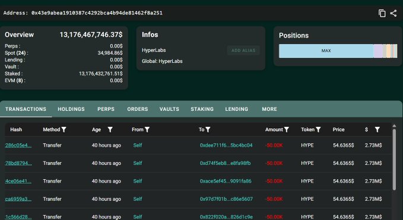Click the -50.00K amount in 286c05e4 row
Viewport: 403px width, 220px height.
[274, 145]
